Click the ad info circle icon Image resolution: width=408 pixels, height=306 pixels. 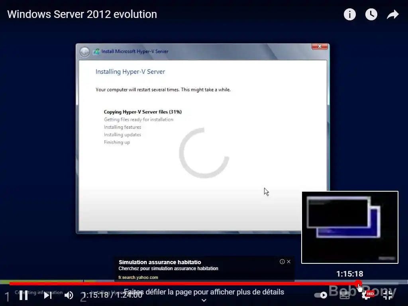(x=282, y=261)
